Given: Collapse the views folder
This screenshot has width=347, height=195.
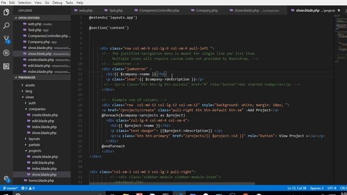Looking at the screenshot, I should 29,97.
